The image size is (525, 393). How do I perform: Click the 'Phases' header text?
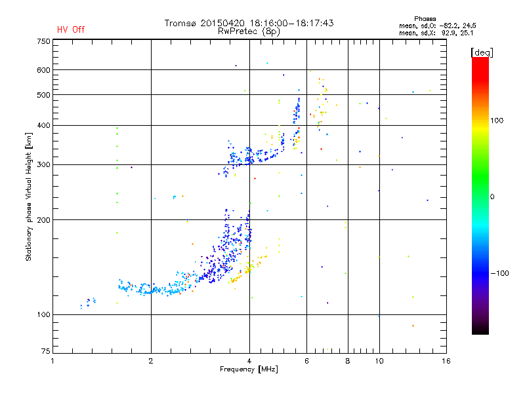425,19
